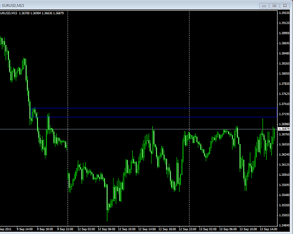Click price scale value 1.35055

click(284, 215)
